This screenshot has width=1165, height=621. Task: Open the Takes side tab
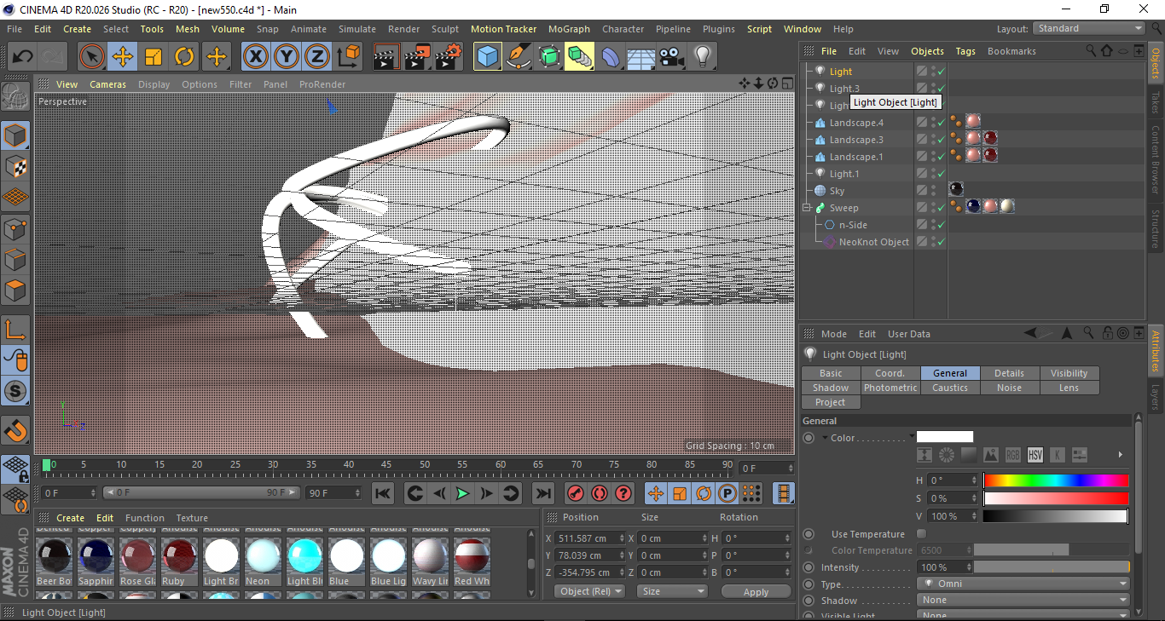[x=1156, y=103]
